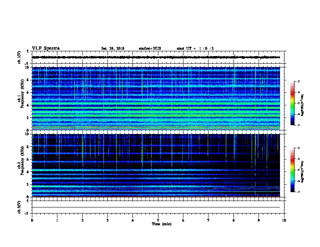Click the ch.2 color bar log(PSD) label

click(x=303, y=172)
